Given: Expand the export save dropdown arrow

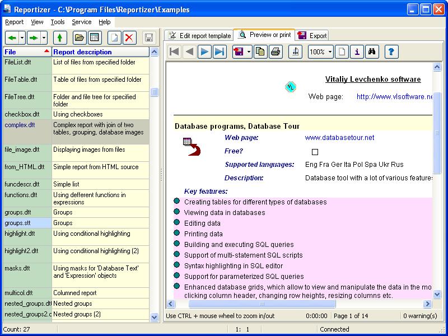Looking at the screenshot, I should tap(249, 52).
